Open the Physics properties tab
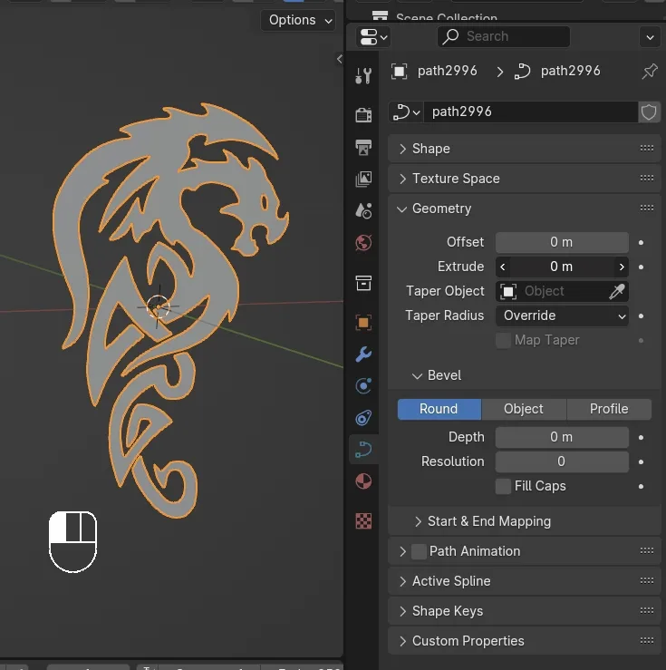The width and height of the screenshot is (666, 670). 363,386
